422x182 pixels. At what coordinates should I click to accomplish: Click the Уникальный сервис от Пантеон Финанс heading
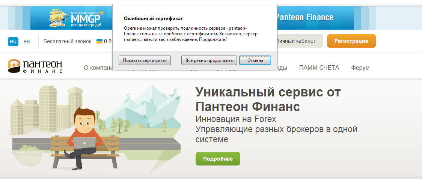[268, 99]
